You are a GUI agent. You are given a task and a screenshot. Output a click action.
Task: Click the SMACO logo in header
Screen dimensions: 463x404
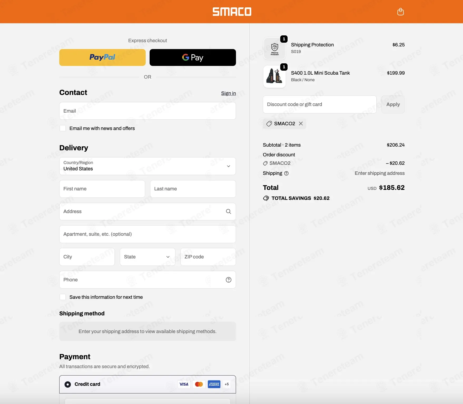[232, 12]
